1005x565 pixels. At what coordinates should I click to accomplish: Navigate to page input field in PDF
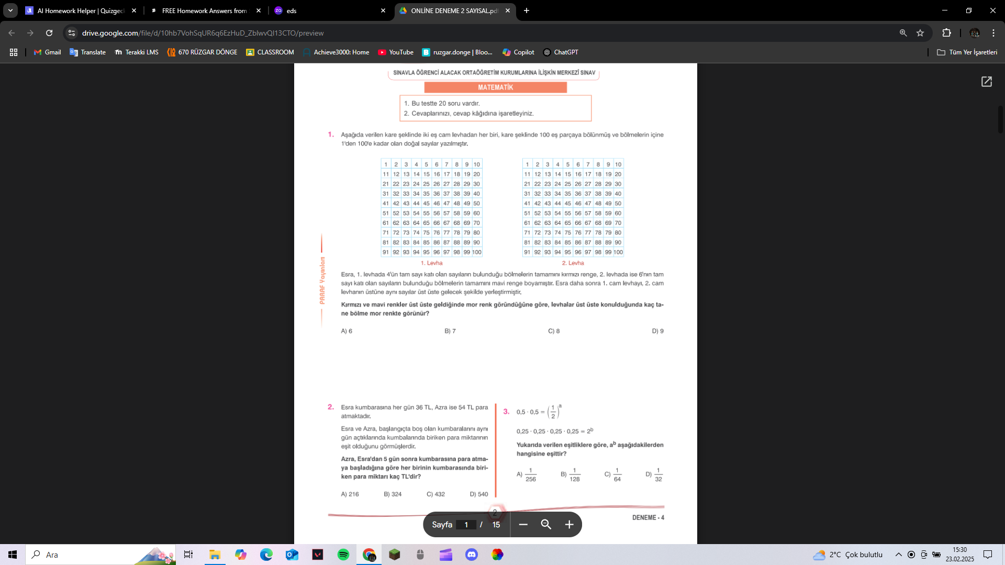(467, 524)
